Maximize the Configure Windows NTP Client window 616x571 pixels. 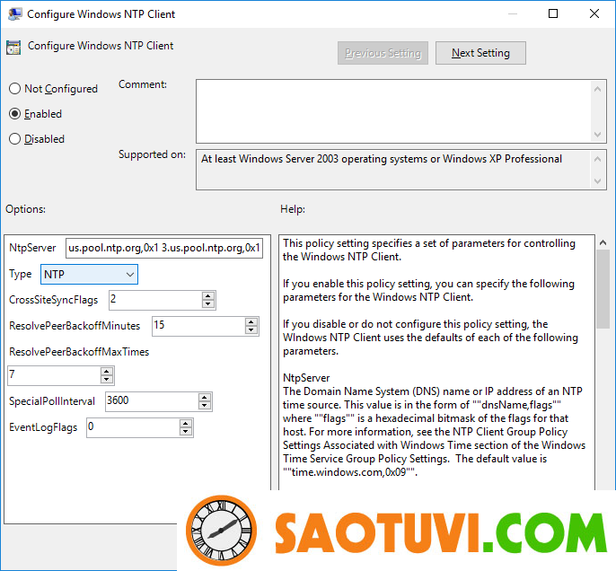553,13
